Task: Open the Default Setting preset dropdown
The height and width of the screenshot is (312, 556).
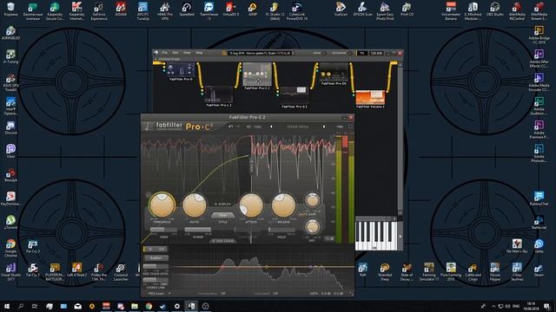Action: click(x=298, y=127)
